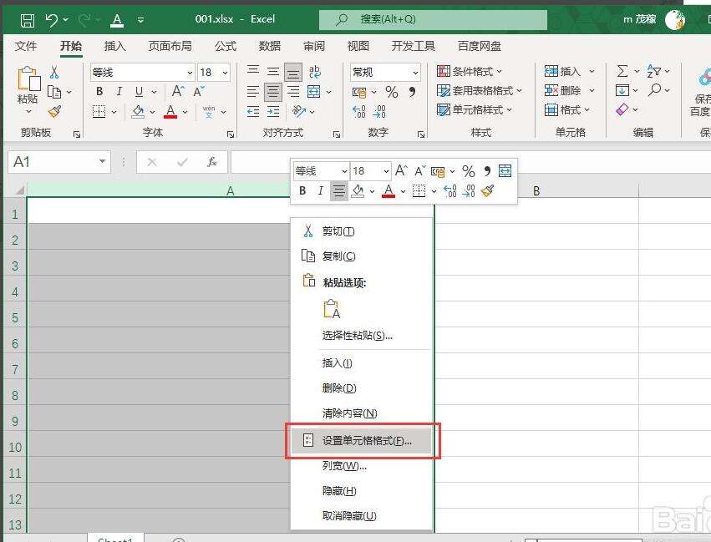Switch to the 插入 ribbon tab
Screen dimensions: 711x542
coord(114,46)
